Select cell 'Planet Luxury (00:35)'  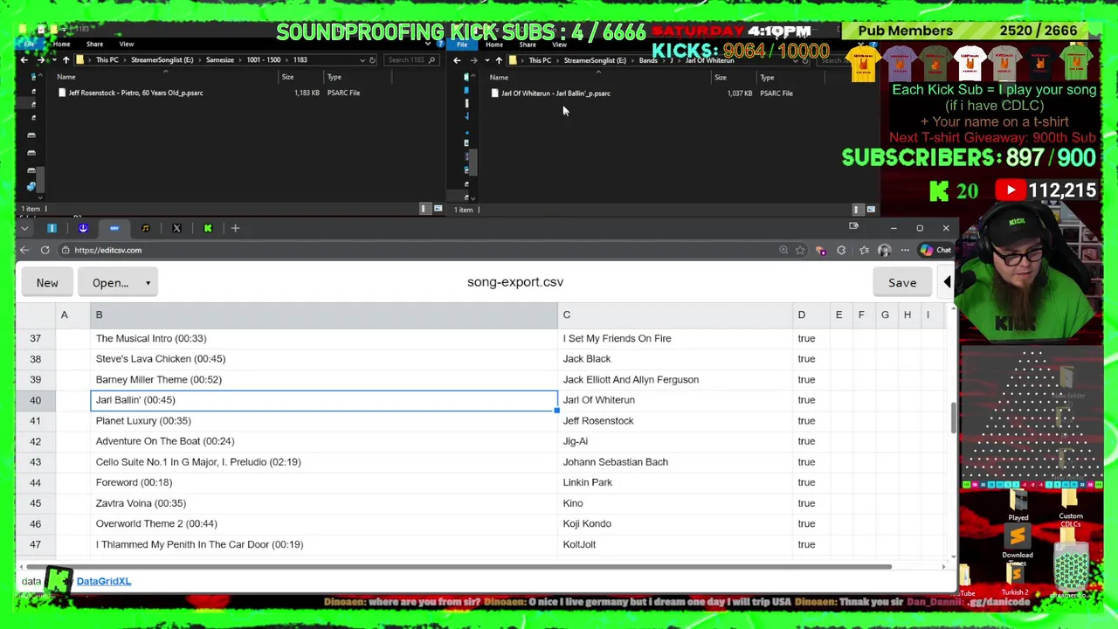tap(324, 421)
